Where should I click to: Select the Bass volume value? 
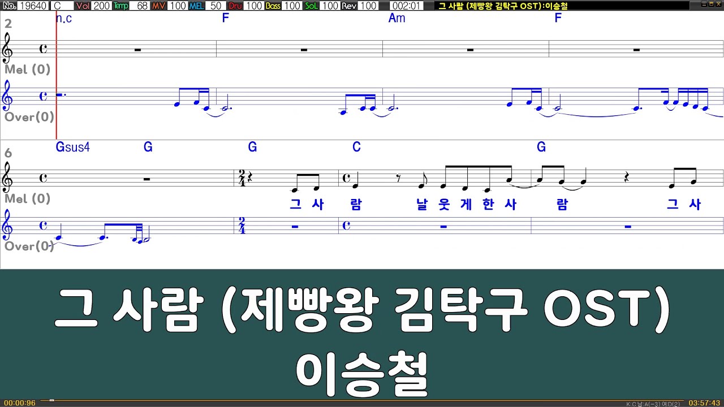click(x=292, y=6)
